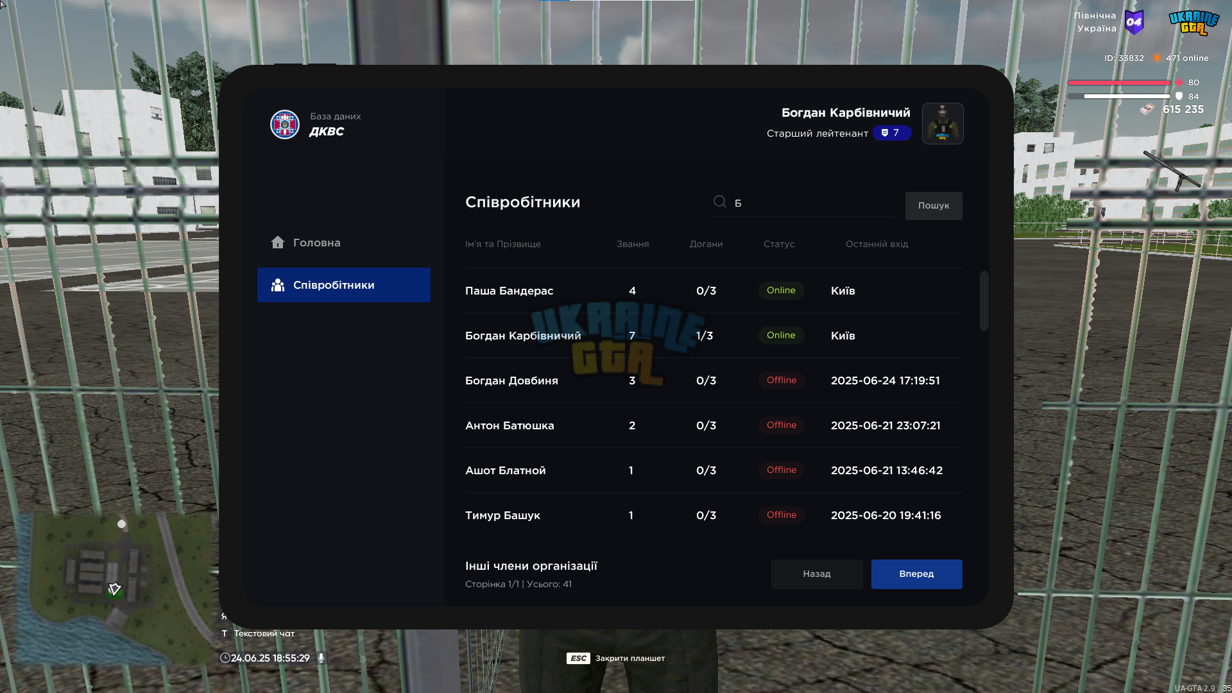Click the Назад pagination button

[x=817, y=574]
